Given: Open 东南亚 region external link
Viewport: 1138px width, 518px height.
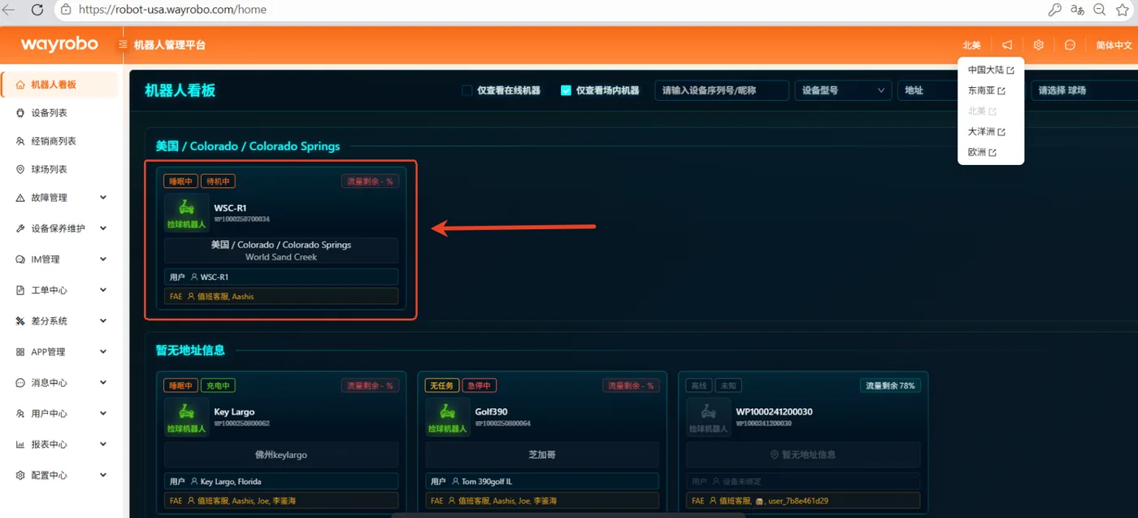Looking at the screenshot, I should pos(986,90).
